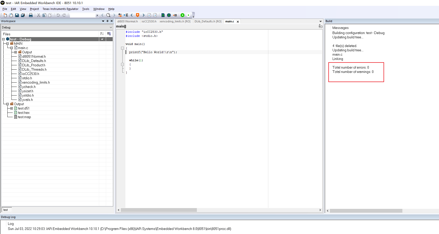Close the main.c editor tab
Screen dimensions: 439x234
coord(238,22)
